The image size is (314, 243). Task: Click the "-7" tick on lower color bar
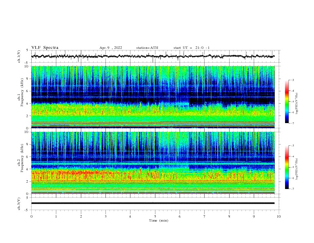[292, 189]
